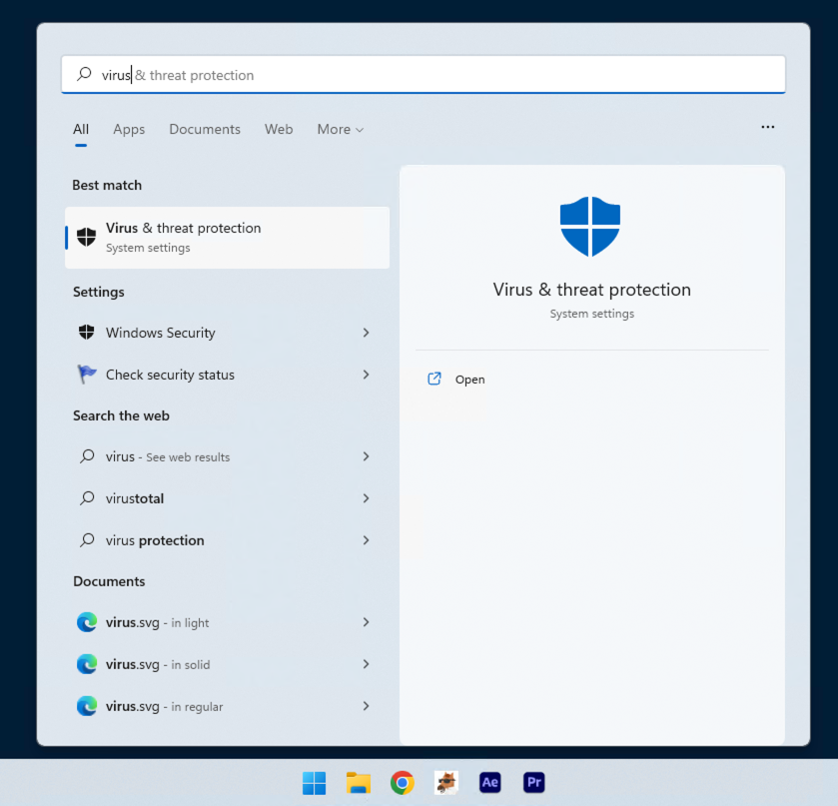Click the Best match heading

pyautogui.click(x=107, y=185)
